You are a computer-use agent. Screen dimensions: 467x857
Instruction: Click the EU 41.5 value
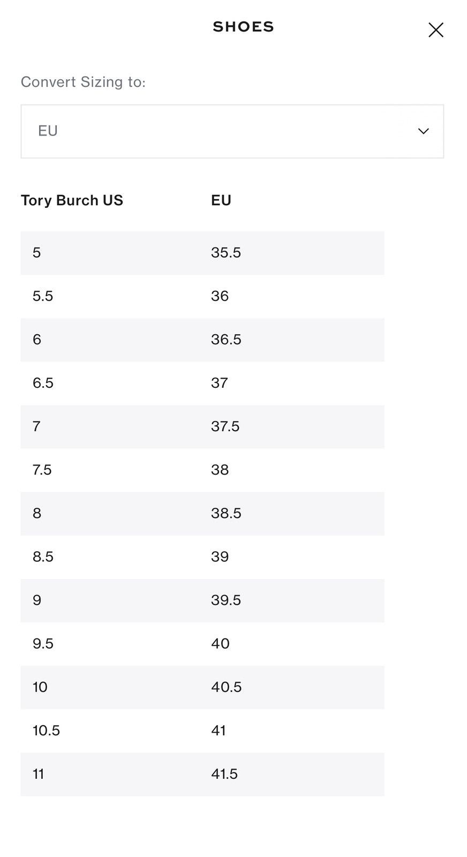click(224, 773)
